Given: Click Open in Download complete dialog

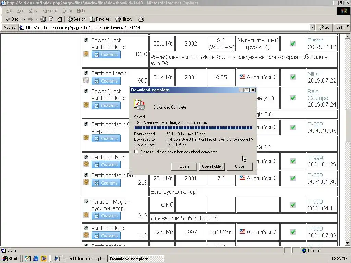Looking at the screenshot, I should click(x=184, y=166).
